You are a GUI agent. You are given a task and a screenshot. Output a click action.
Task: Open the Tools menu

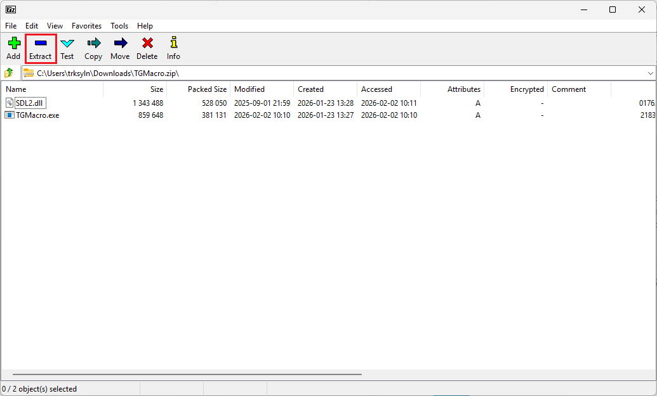point(119,26)
